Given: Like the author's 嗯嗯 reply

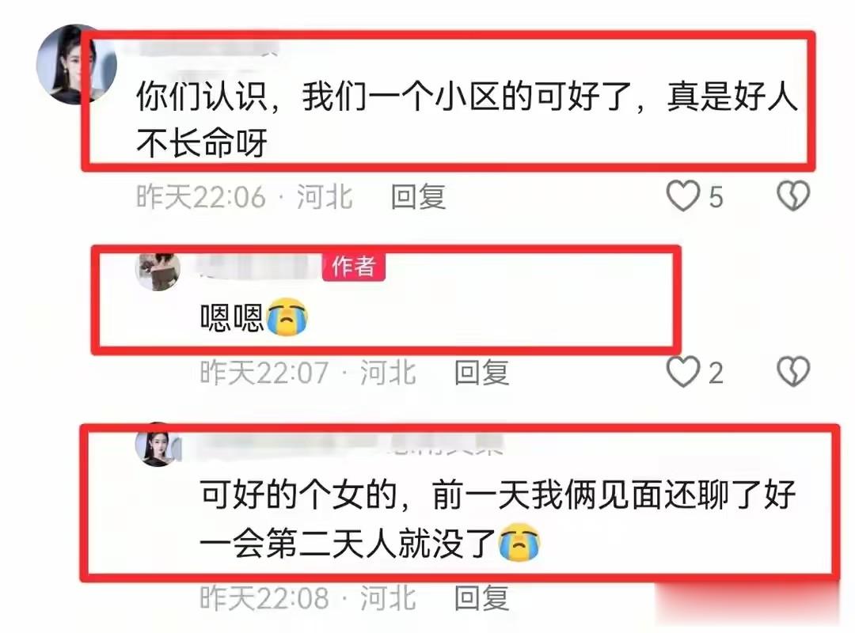Looking at the screenshot, I should coord(683,372).
